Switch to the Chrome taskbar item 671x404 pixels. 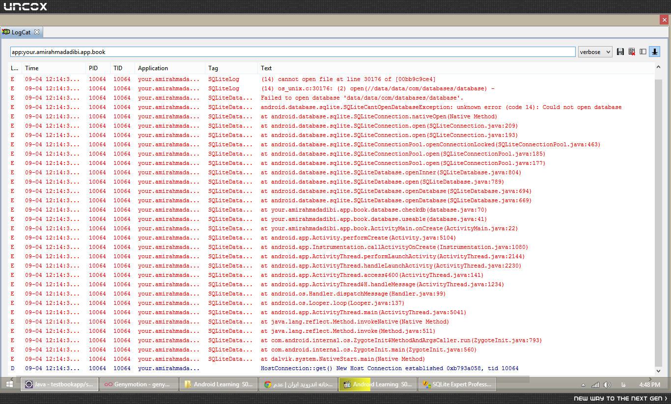coord(298,384)
